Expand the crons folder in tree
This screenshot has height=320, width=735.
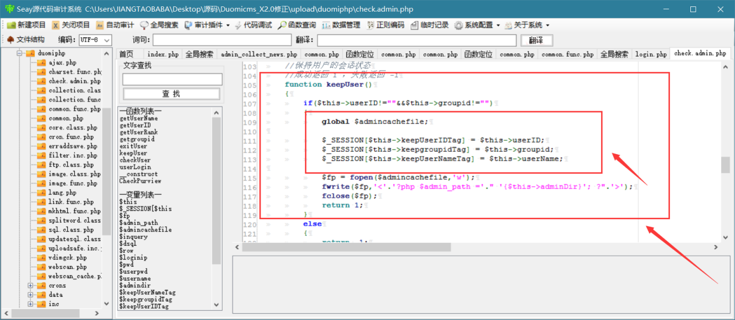tap(31, 285)
